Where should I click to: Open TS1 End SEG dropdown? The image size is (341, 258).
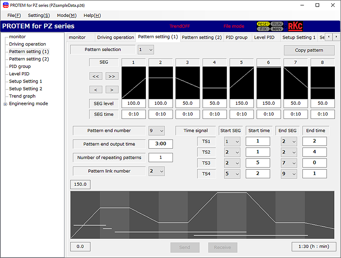pos(289,142)
